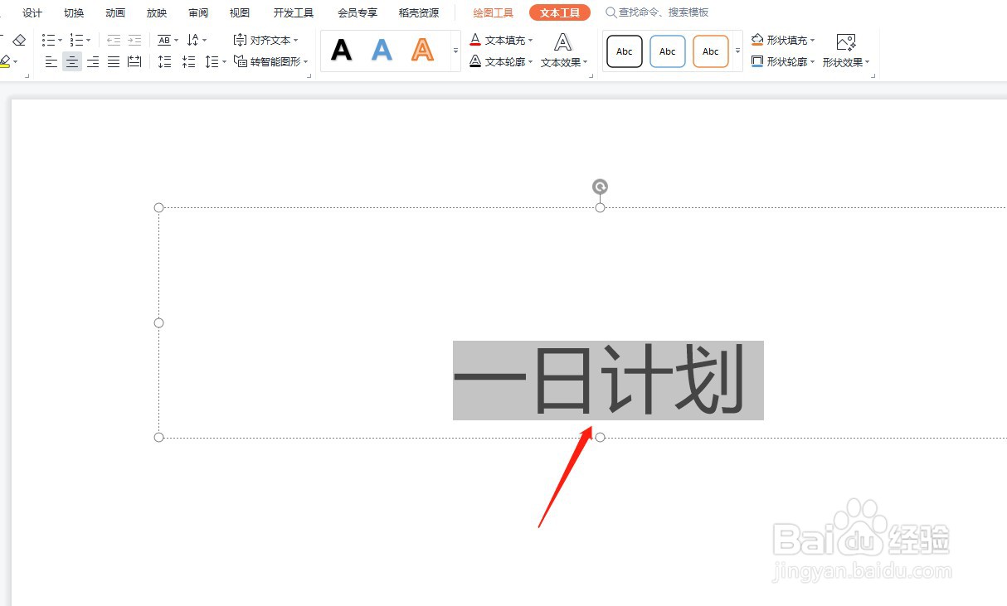Apply the black preset WordArt style
1007x606 pixels.
pos(341,51)
